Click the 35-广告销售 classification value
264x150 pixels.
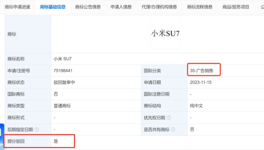pyautogui.click(x=201, y=71)
